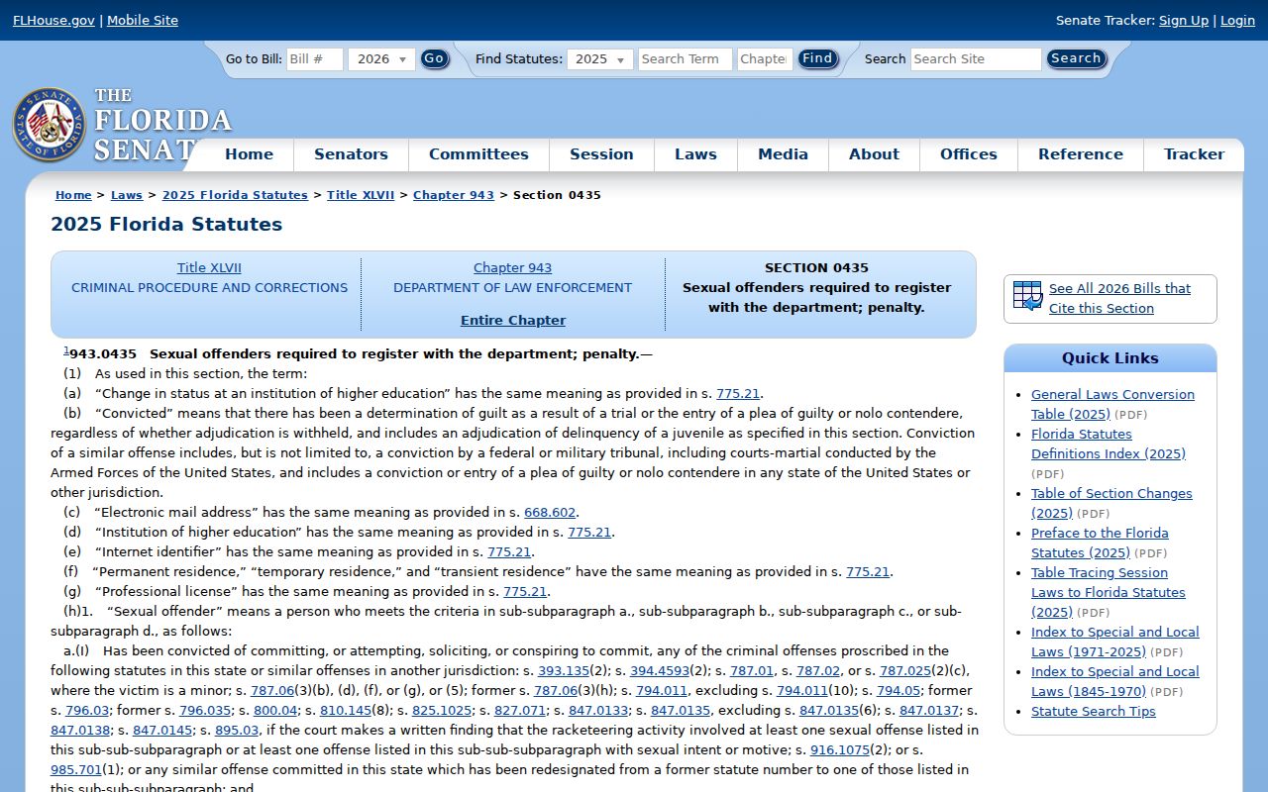Click the bills table icon beside See All 2026 Bills
1268x792 pixels.
(1028, 296)
